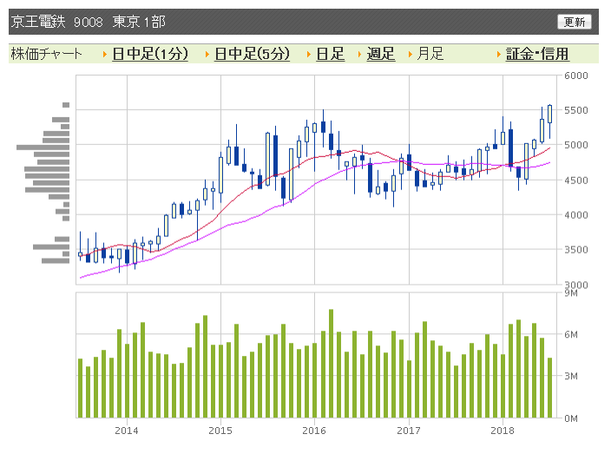Click the 3M volume axis label
Viewport: 611px width, 454px height.
(x=571, y=376)
